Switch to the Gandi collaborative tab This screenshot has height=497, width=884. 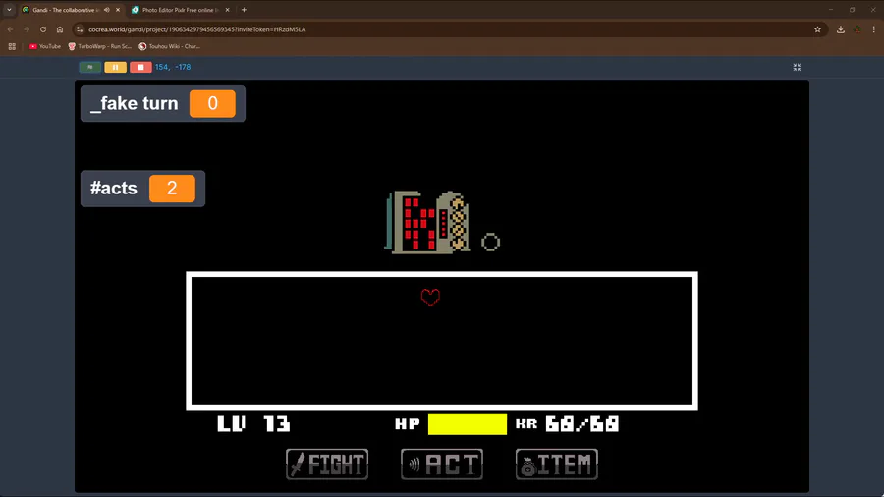[x=65, y=10]
